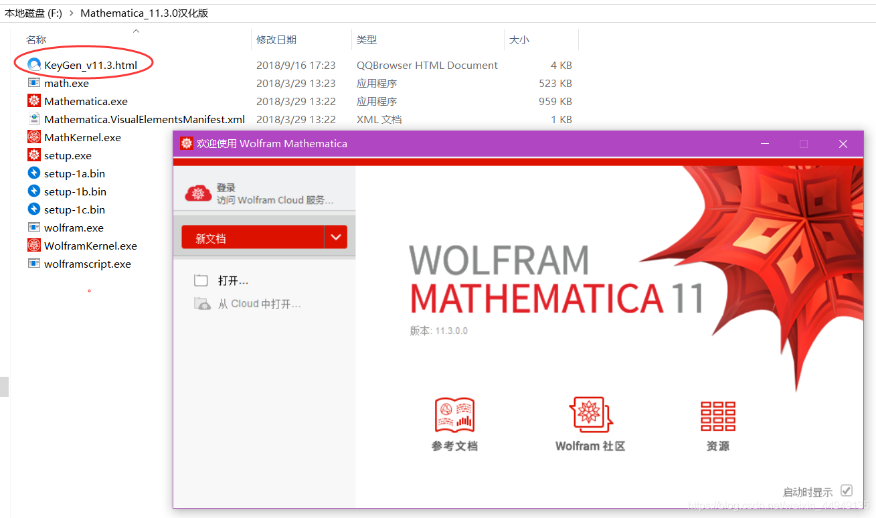
Task: Create a new document with 新文档 button
Action: coord(253,237)
